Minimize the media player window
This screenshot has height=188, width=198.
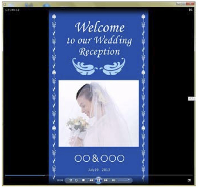pos(179,4)
